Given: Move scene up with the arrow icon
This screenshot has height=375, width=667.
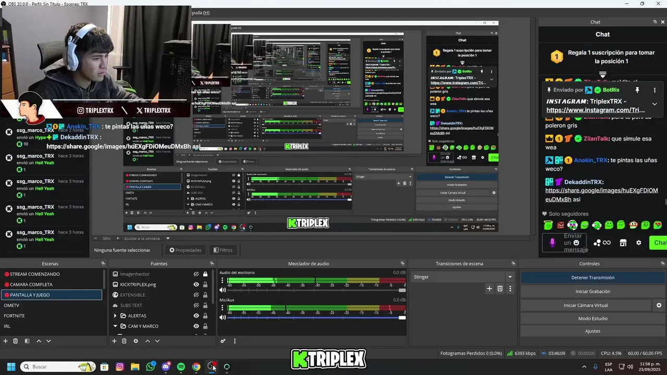Looking at the screenshot, I should pyautogui.click(x=39, y=341).
